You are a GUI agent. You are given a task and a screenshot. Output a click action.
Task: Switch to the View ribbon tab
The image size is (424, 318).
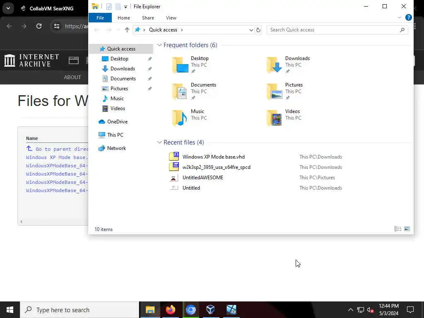pyautogui.click(x=171, y=18)
